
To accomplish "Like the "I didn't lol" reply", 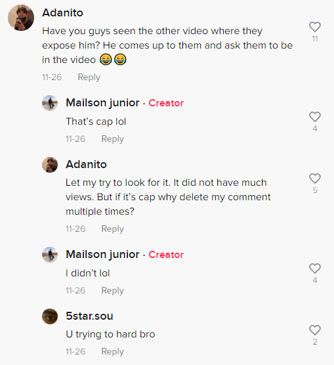I will 315,268.
